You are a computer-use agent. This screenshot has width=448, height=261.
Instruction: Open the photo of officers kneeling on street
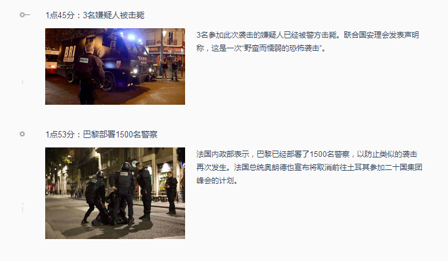pos(115,193)
